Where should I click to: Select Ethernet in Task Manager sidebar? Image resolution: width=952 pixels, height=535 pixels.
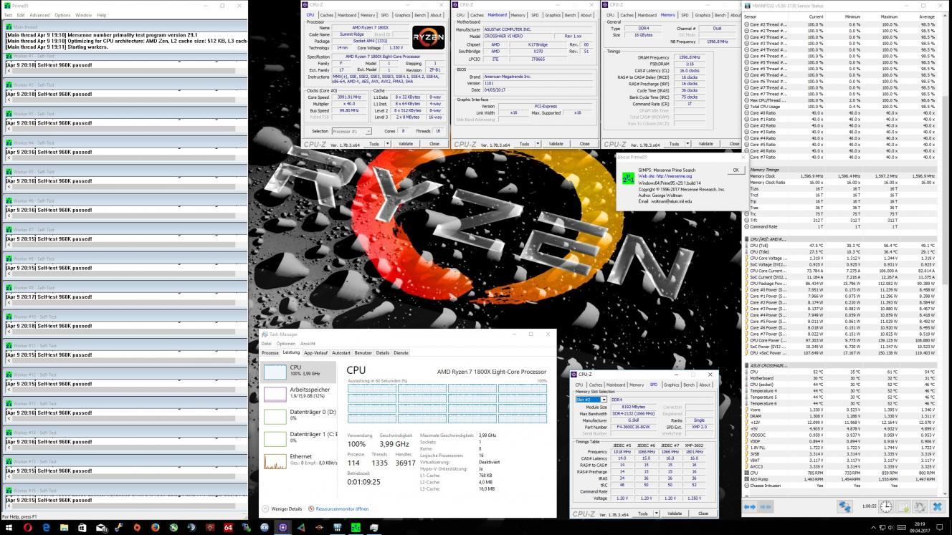coord(298,461)
